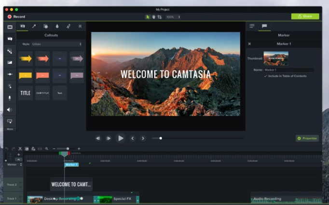
Task: Switch to the table of contents list tab
Action: point(252,26)
